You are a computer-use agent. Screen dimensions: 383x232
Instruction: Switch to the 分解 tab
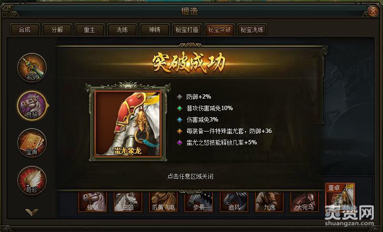pyautogui.click(x=57, y=30)
